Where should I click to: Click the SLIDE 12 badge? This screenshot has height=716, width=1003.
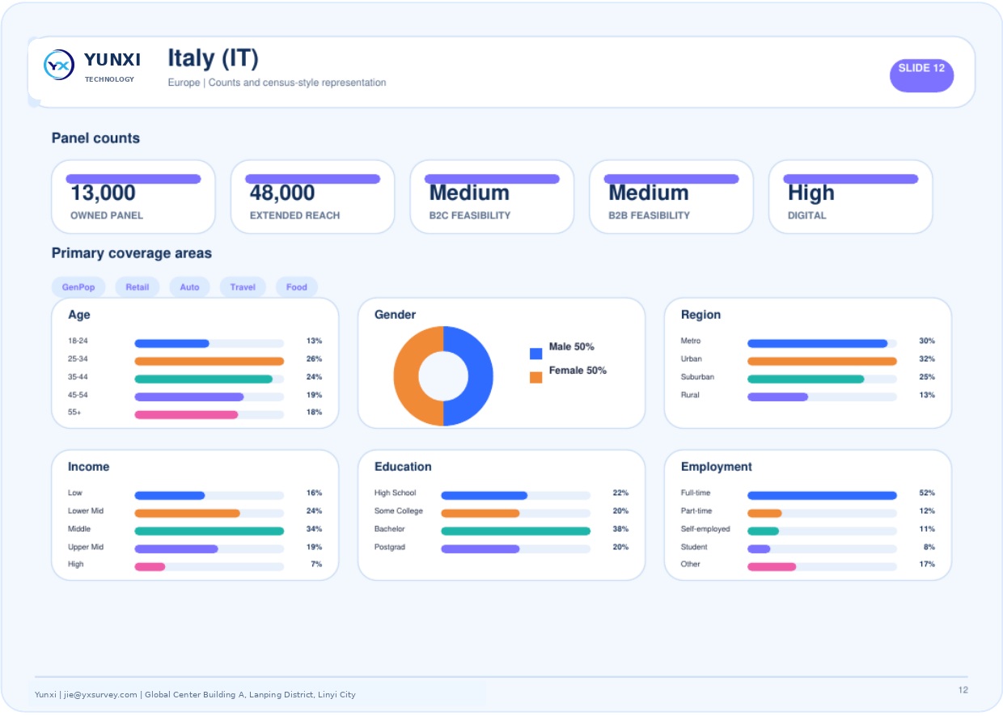[921, 75]
